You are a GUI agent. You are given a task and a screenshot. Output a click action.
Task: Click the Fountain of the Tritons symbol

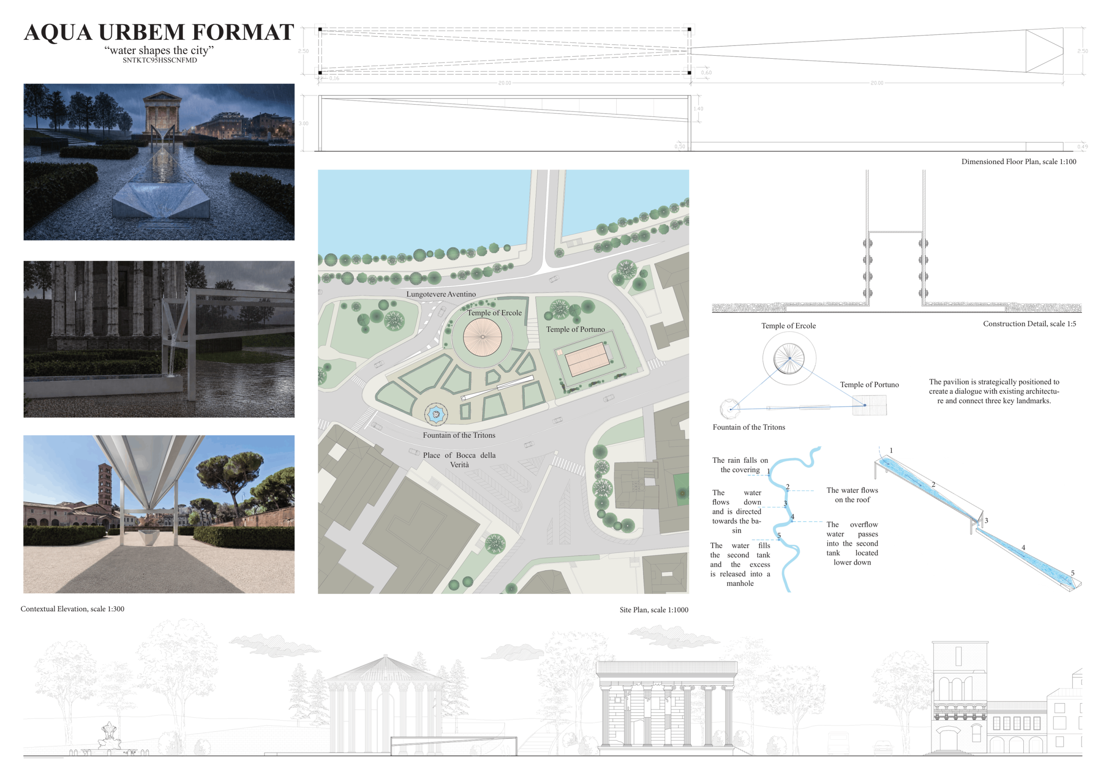pyautogui.click(x=436, y=414)
